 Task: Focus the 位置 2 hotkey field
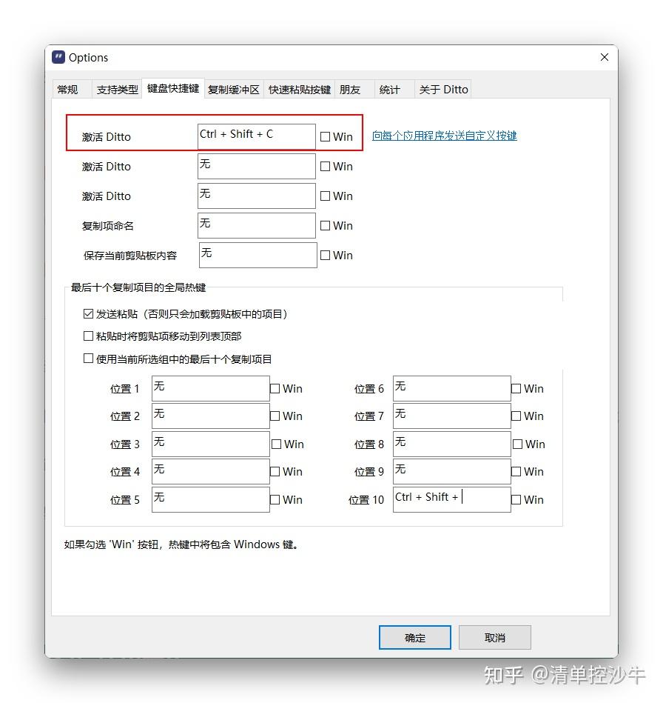click(x=211, y=416)
